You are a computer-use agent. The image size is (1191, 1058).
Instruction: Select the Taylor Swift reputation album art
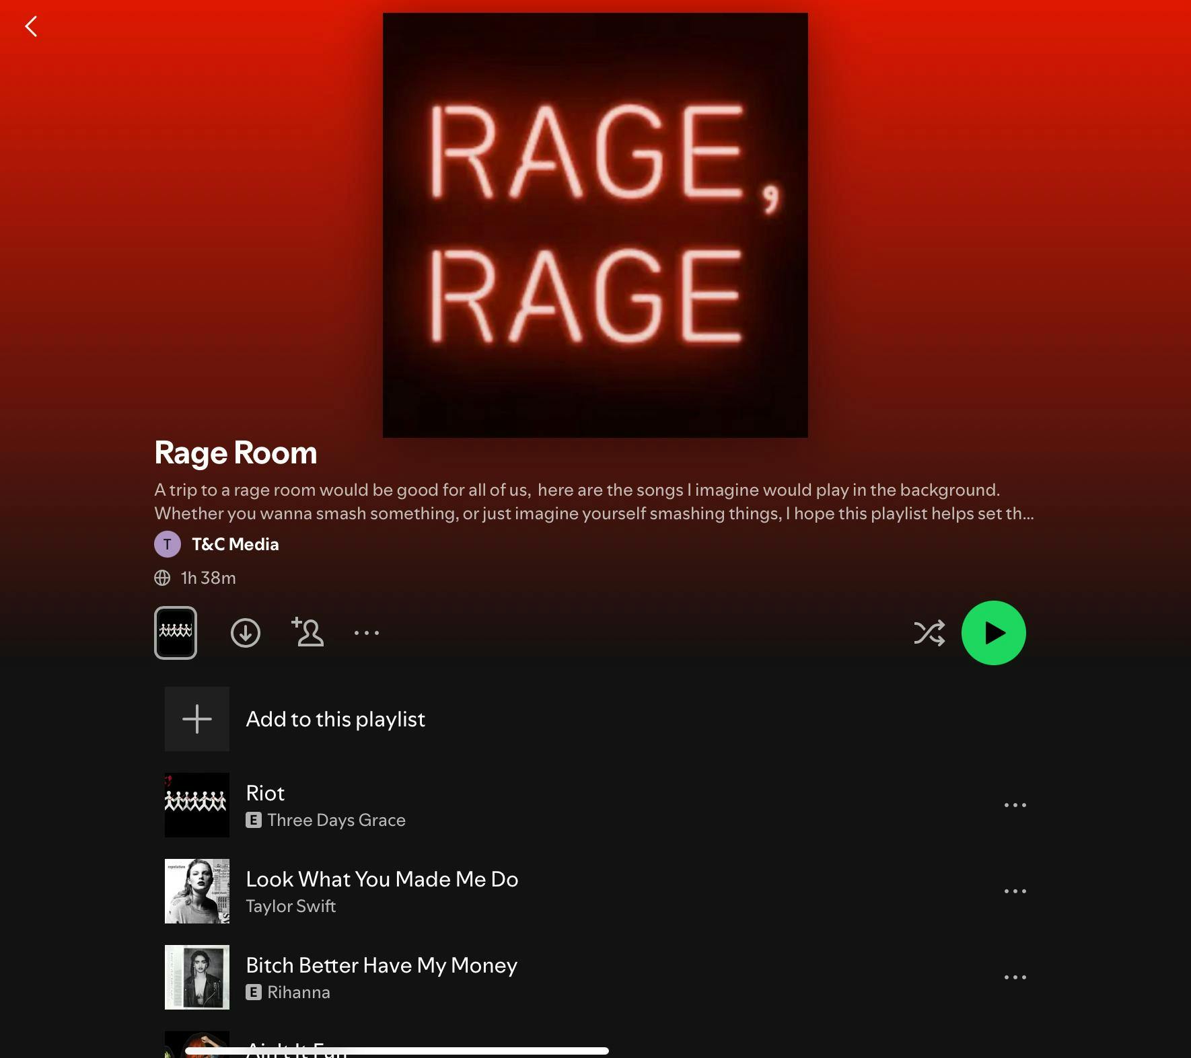point(197,891)
